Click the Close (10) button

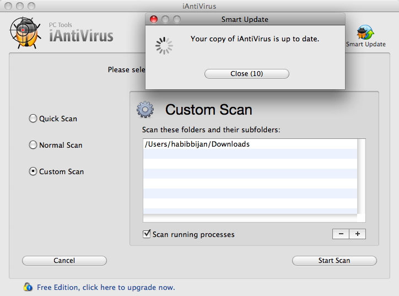coord(246,74)
